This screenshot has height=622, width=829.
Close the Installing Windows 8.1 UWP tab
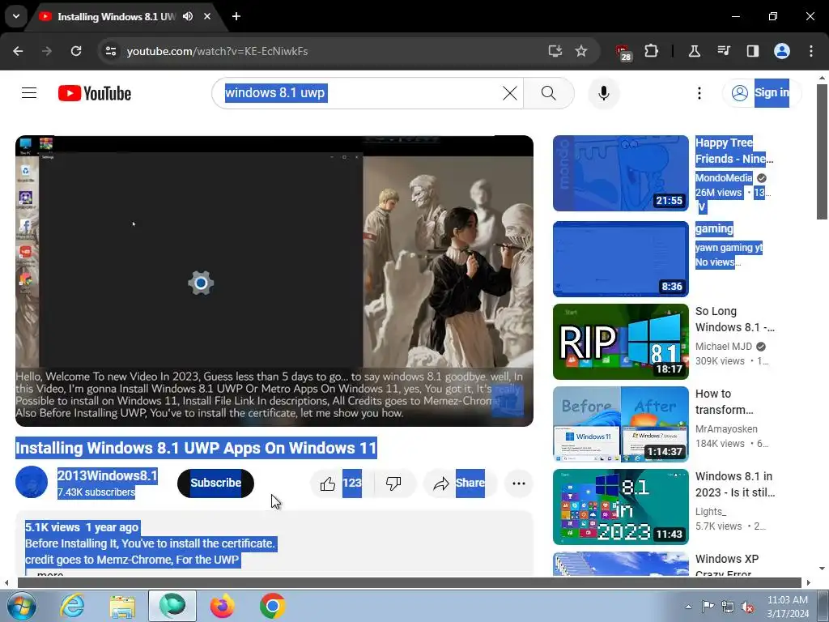(x=207, y=16)
